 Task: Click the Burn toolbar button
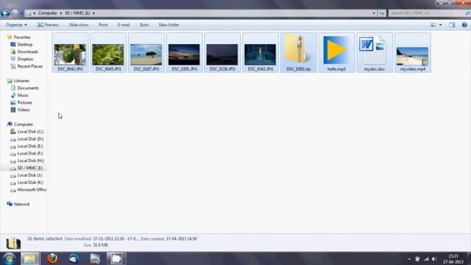click(x=144, y=25)
